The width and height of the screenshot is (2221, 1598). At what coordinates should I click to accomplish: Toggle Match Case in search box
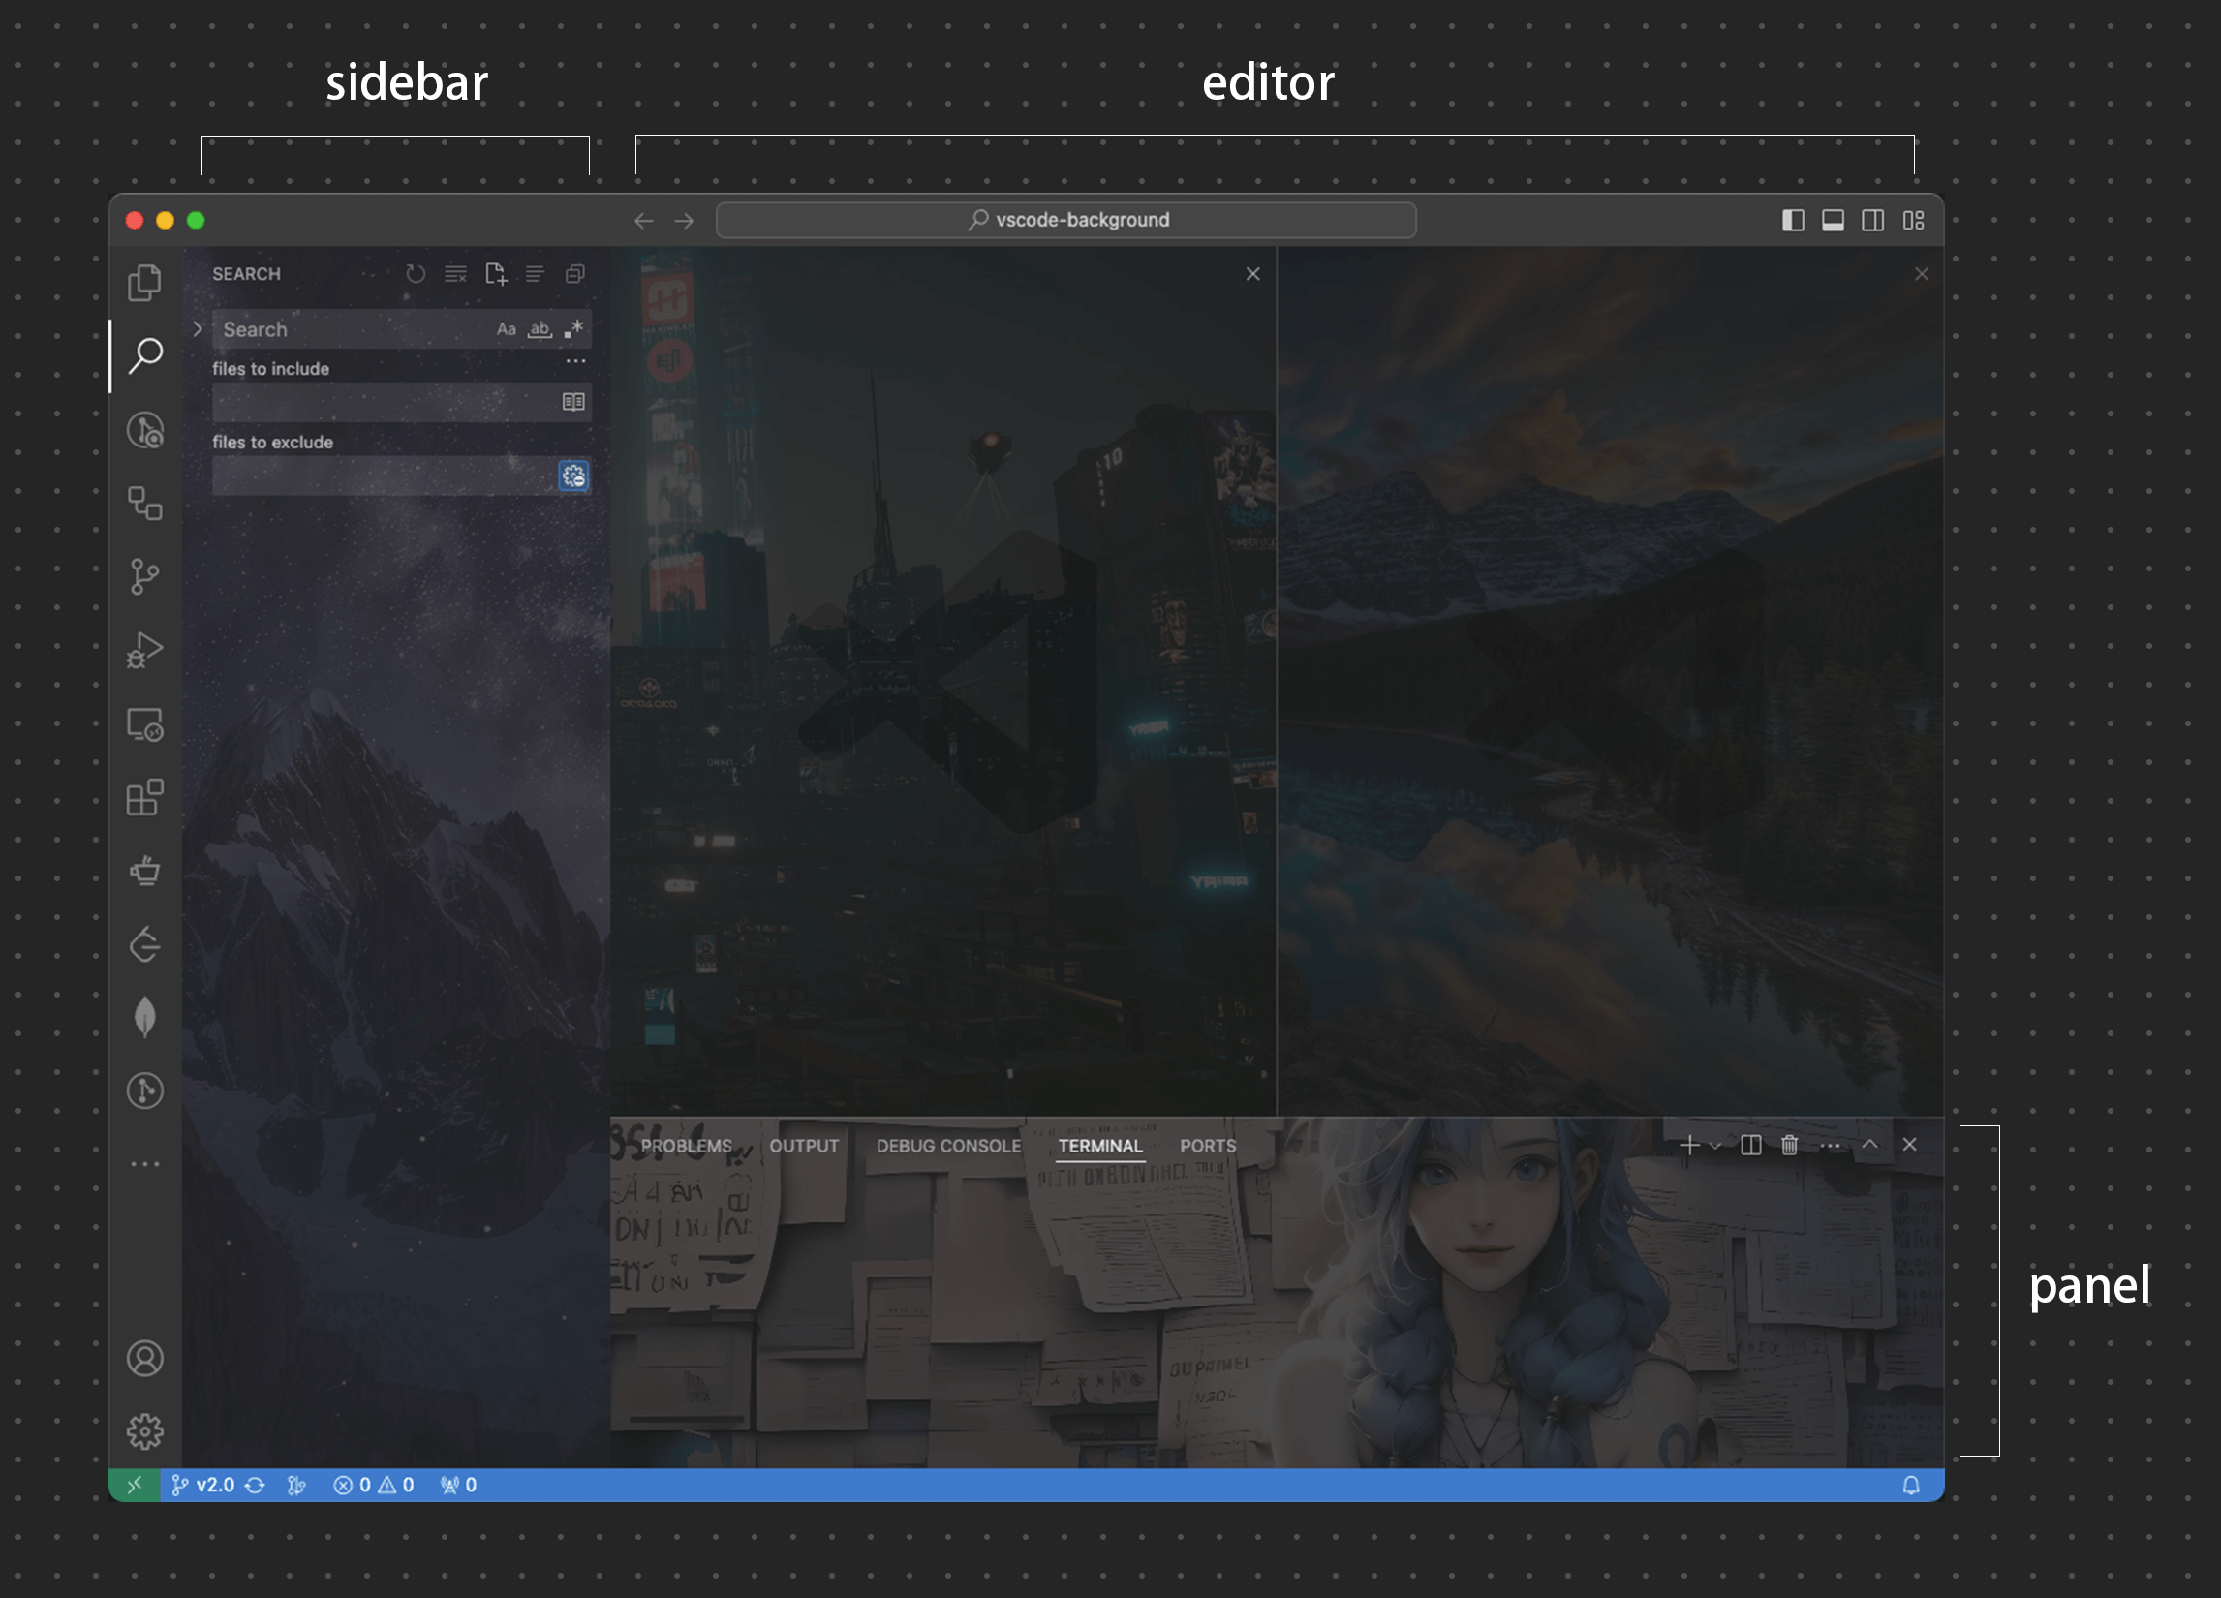tap(507, 329)
